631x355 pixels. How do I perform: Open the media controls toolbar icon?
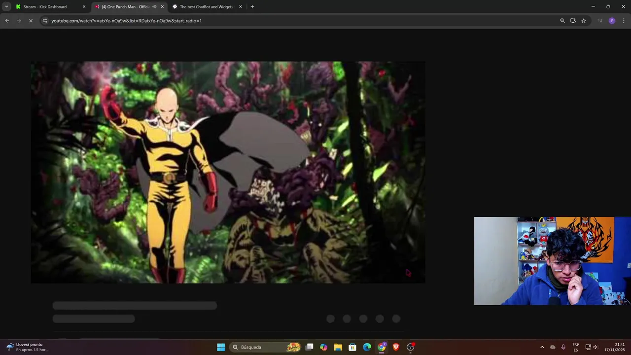(x=600, y=21)
